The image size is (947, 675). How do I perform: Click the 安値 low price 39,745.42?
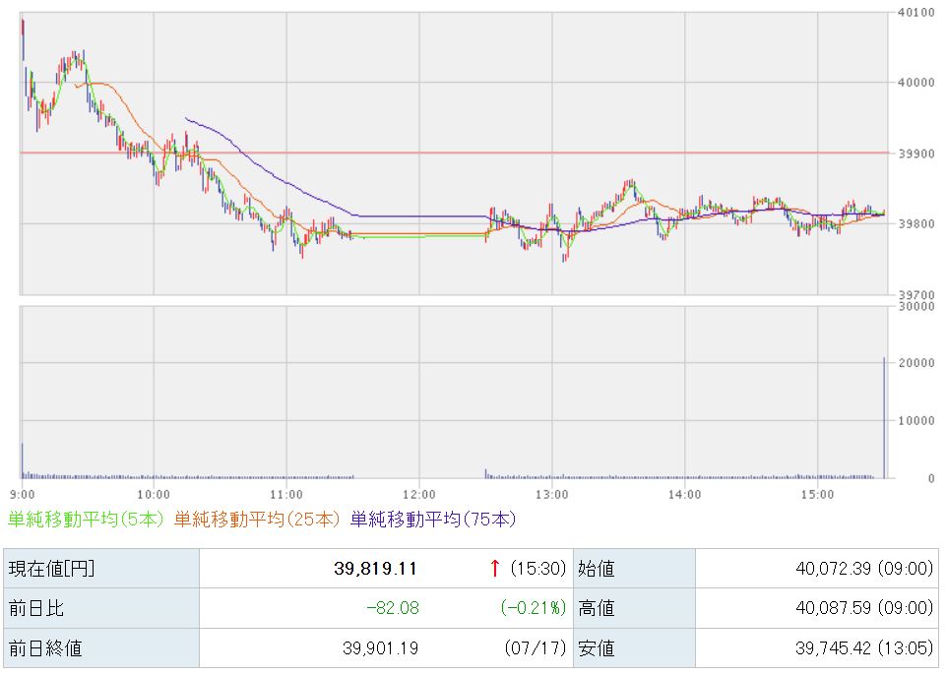pyautogui.click(x=834, y=648)
